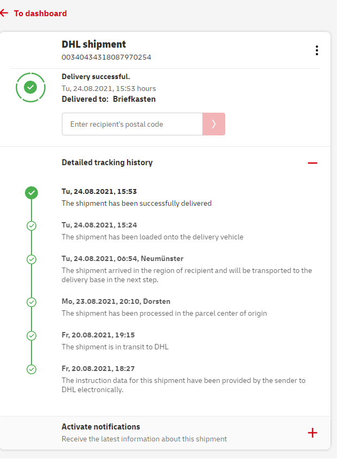
Task: Open the three-dot shipment options menu
Action: click(316, 50)
